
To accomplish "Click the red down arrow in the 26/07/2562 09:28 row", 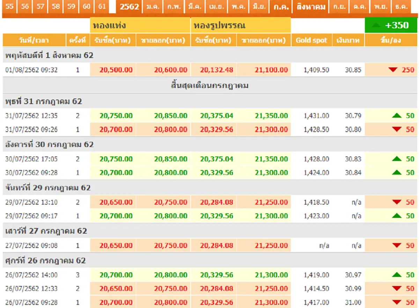I will pos(397,302).
